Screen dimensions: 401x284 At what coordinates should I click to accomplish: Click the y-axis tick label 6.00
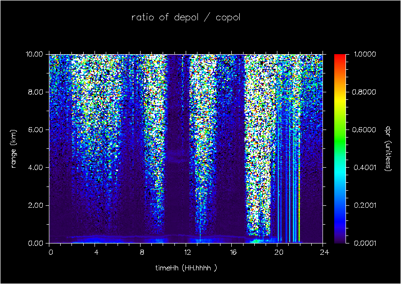pos(36,130)
